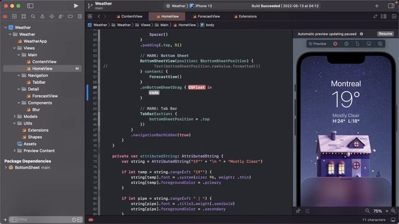Switch to the ContentView tab
Image resolution: width=399 pixels, height=224 pixels.
[x=129, y=16]
